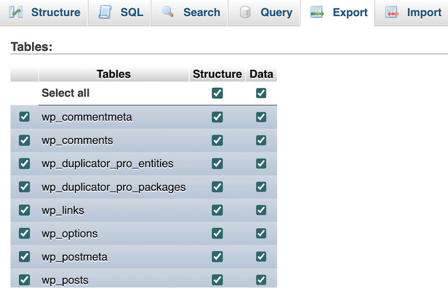Click the Export tab icon

click(x=317, y=12)
